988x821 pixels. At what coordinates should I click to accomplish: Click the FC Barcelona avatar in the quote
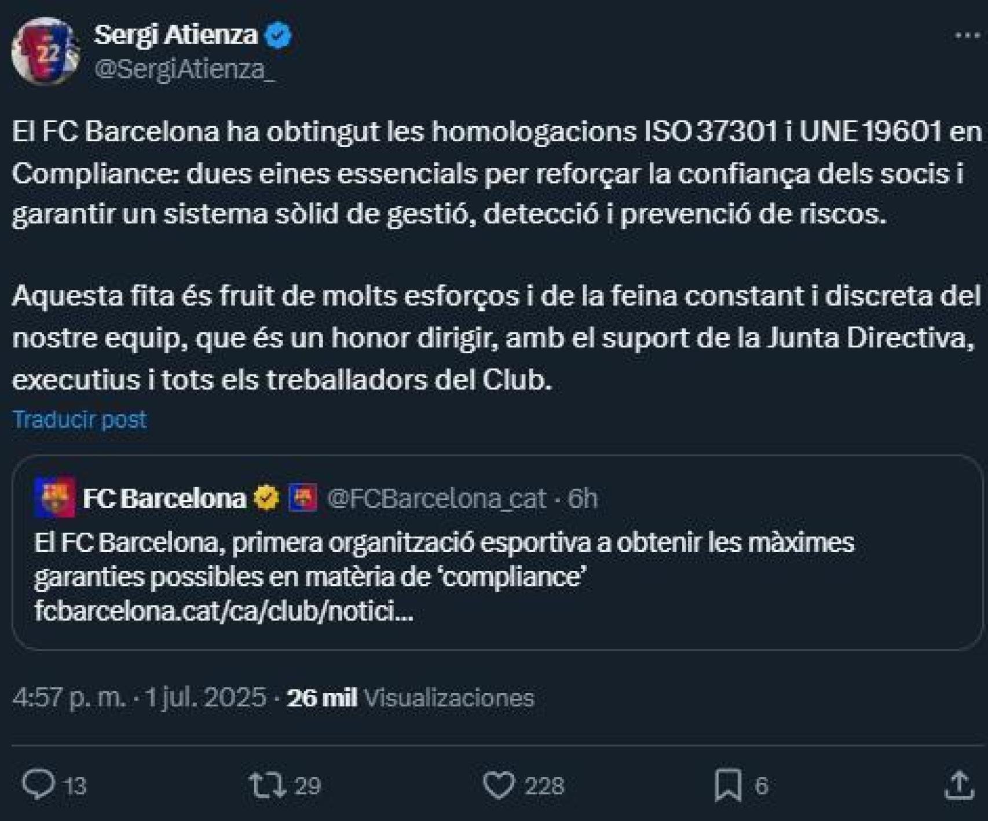(56, 497)
